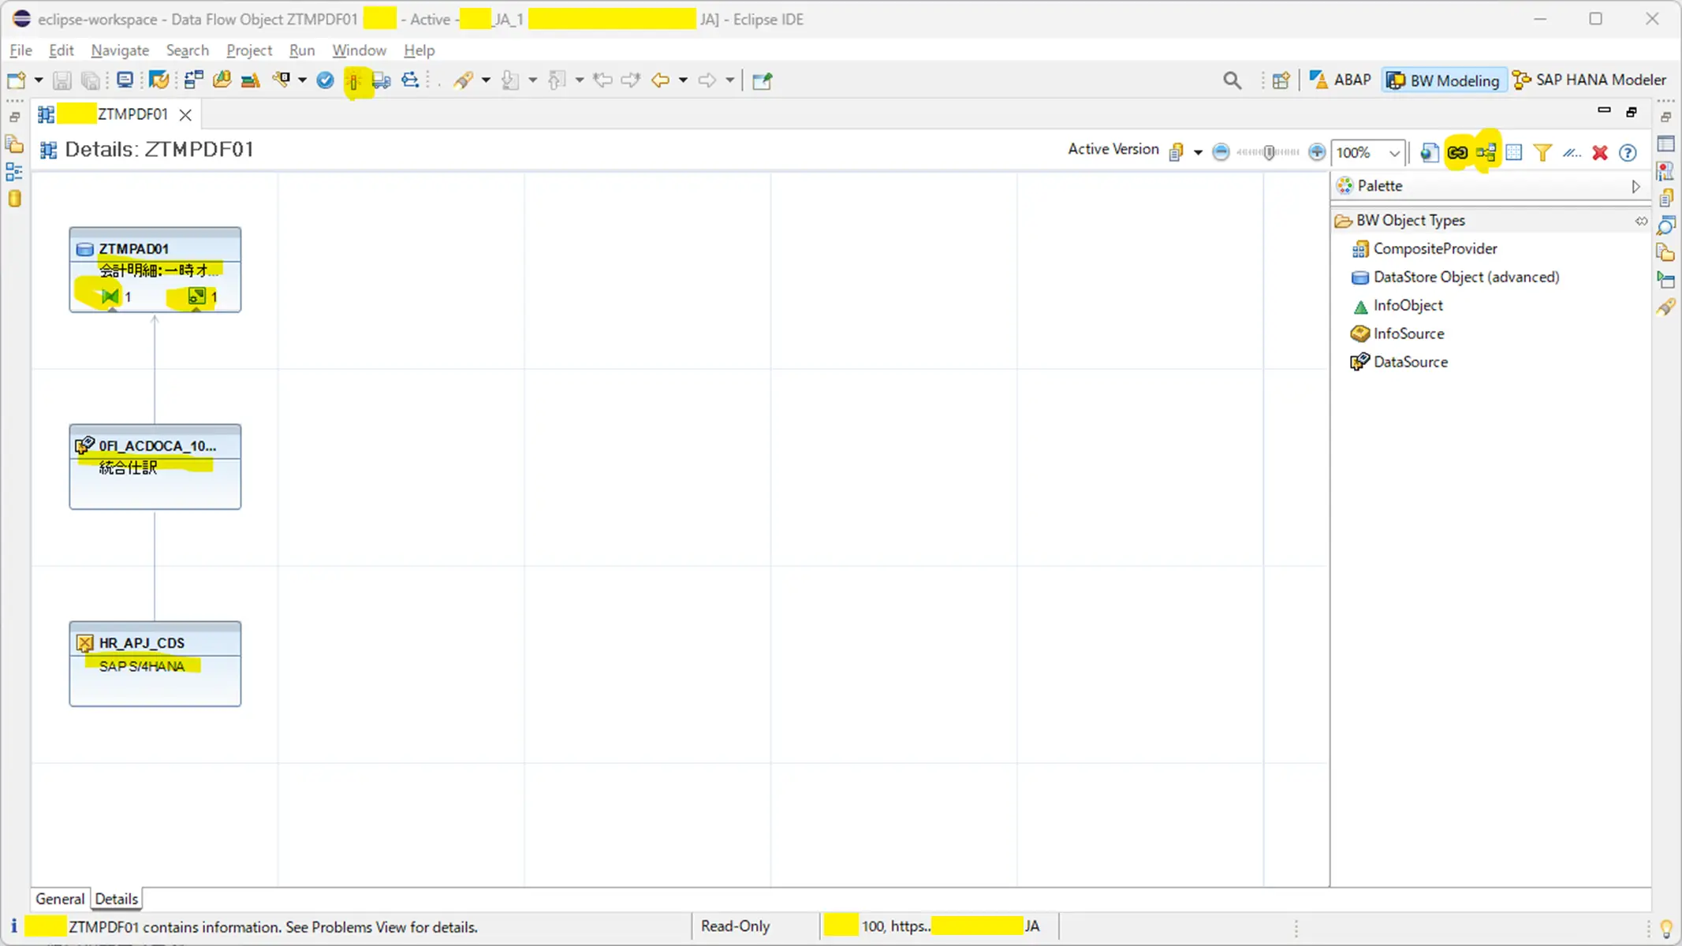Open dropdown arrow next to Back arrow
The image size is (1682, 946).
click(683, 80)
